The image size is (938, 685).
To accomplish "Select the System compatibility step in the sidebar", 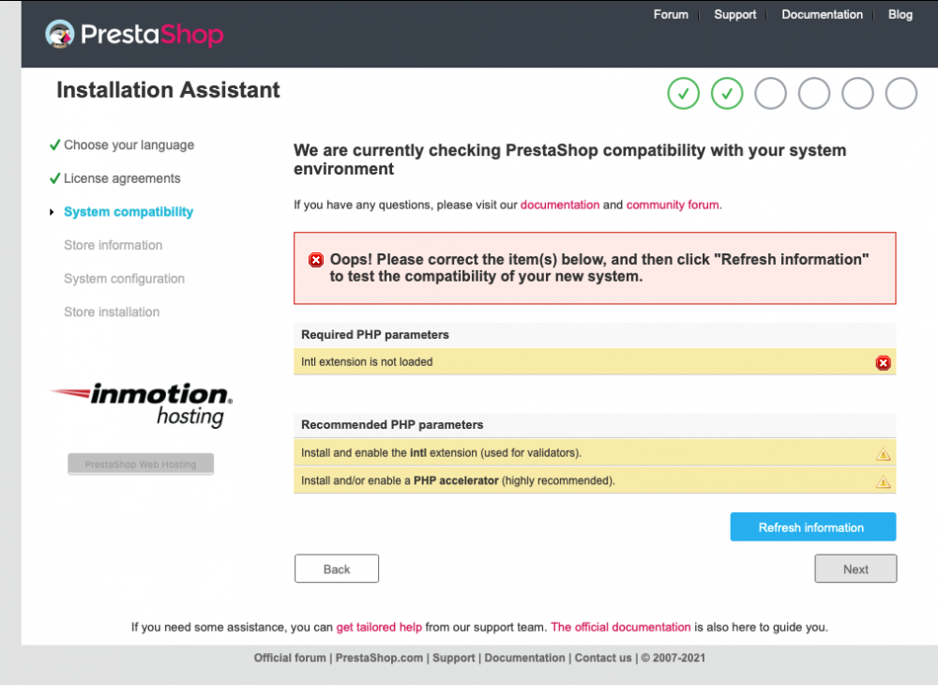I will coord(128,211).
